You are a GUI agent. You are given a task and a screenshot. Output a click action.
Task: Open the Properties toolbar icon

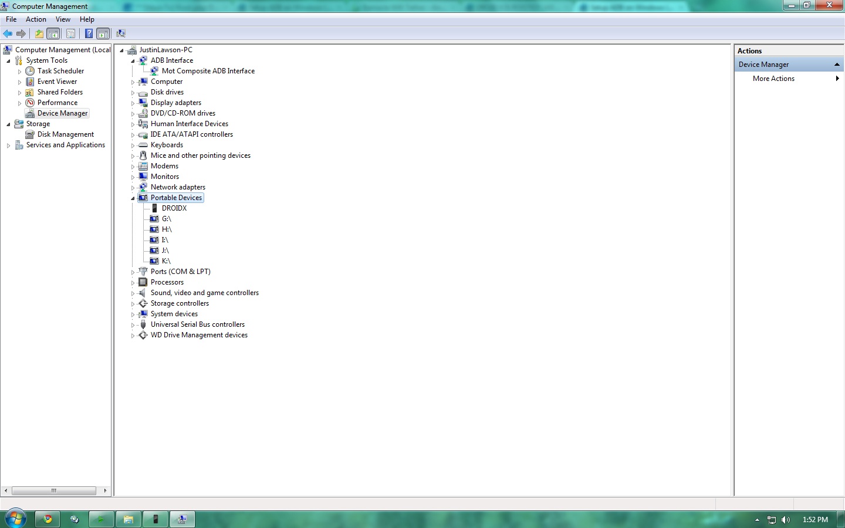(x=70, y=33)
